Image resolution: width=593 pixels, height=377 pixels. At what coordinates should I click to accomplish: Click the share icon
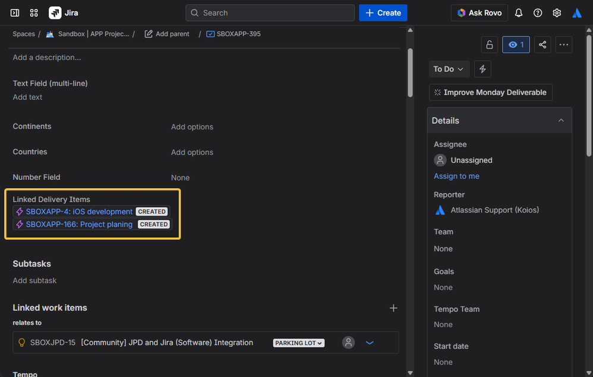[542, 45]
